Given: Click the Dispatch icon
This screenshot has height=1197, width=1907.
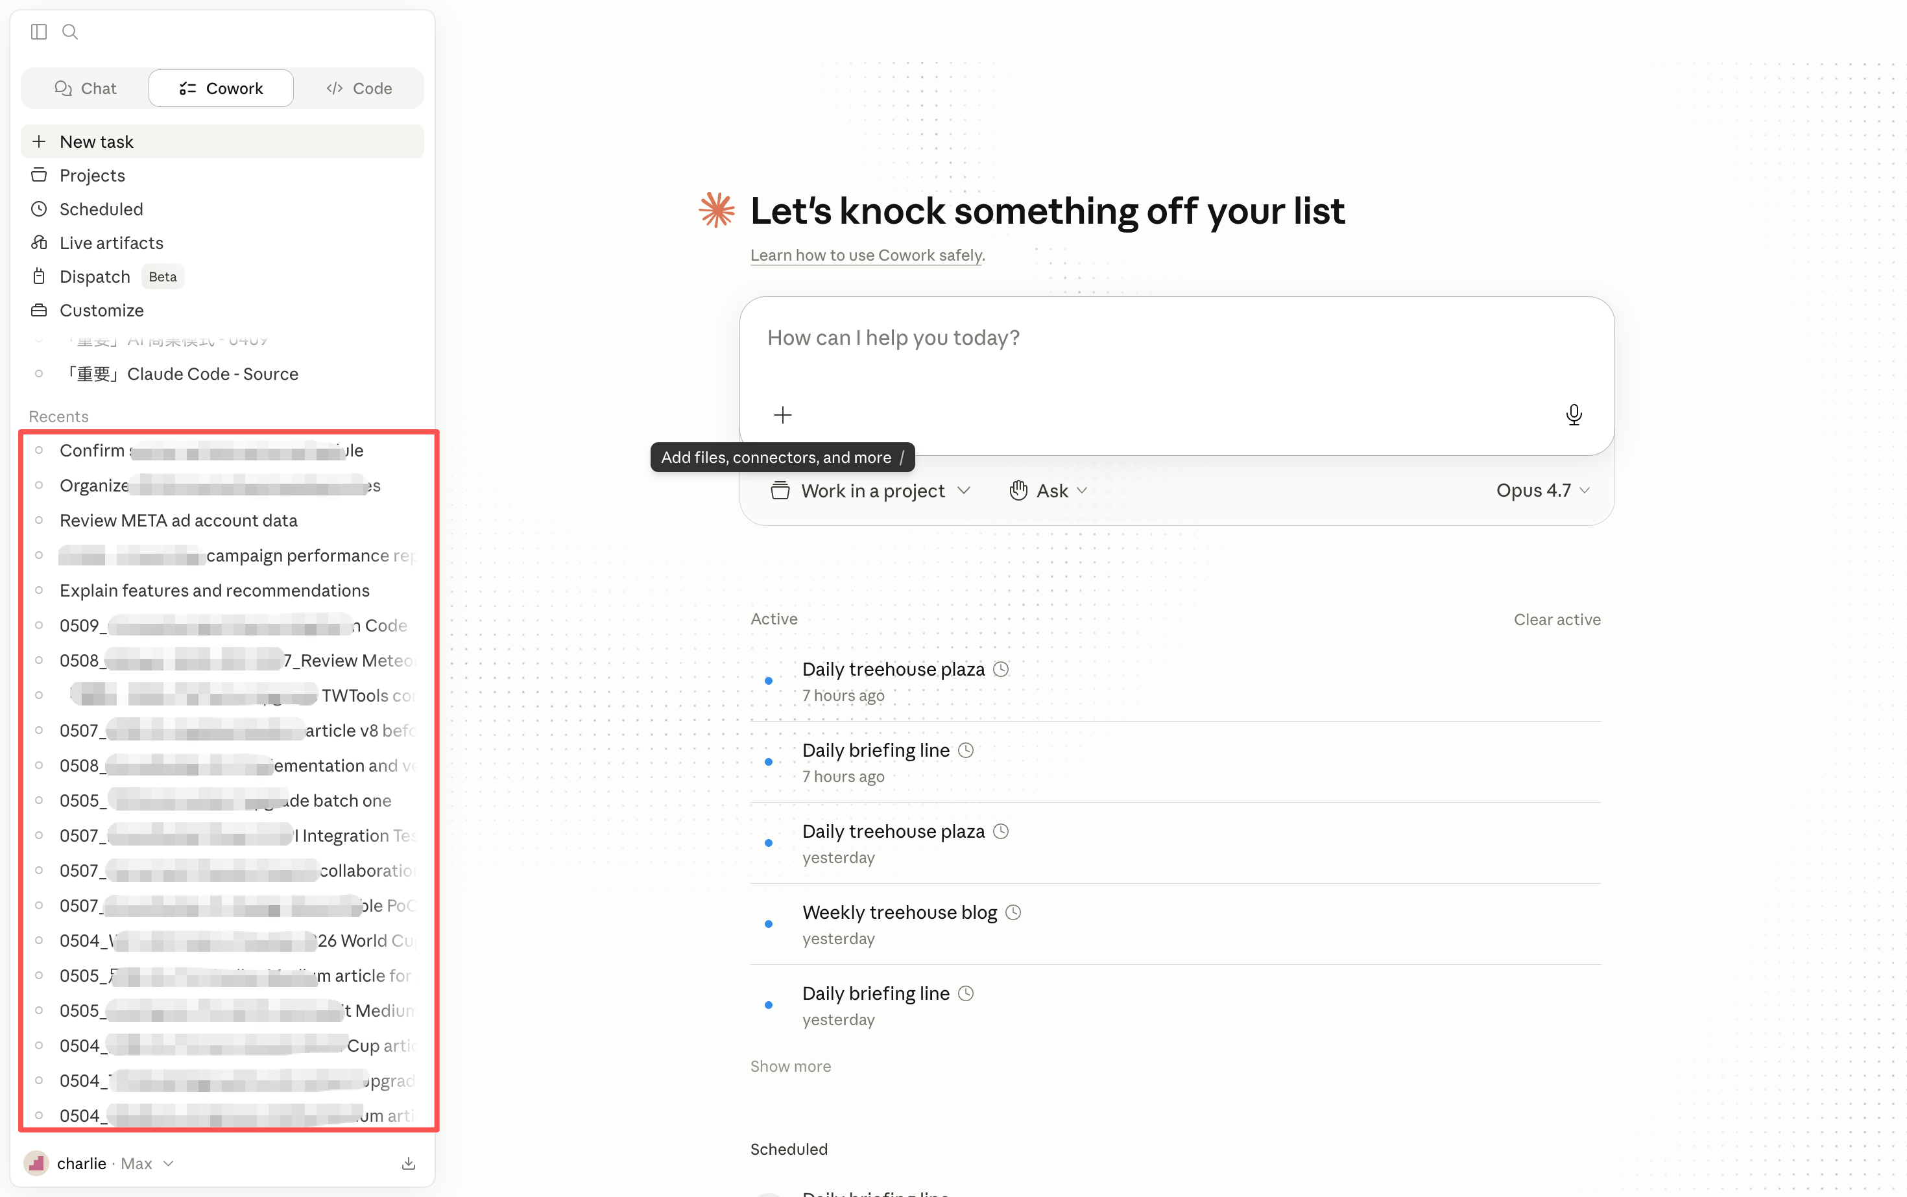Looking at the screenshot, I should tap(39, 276).
